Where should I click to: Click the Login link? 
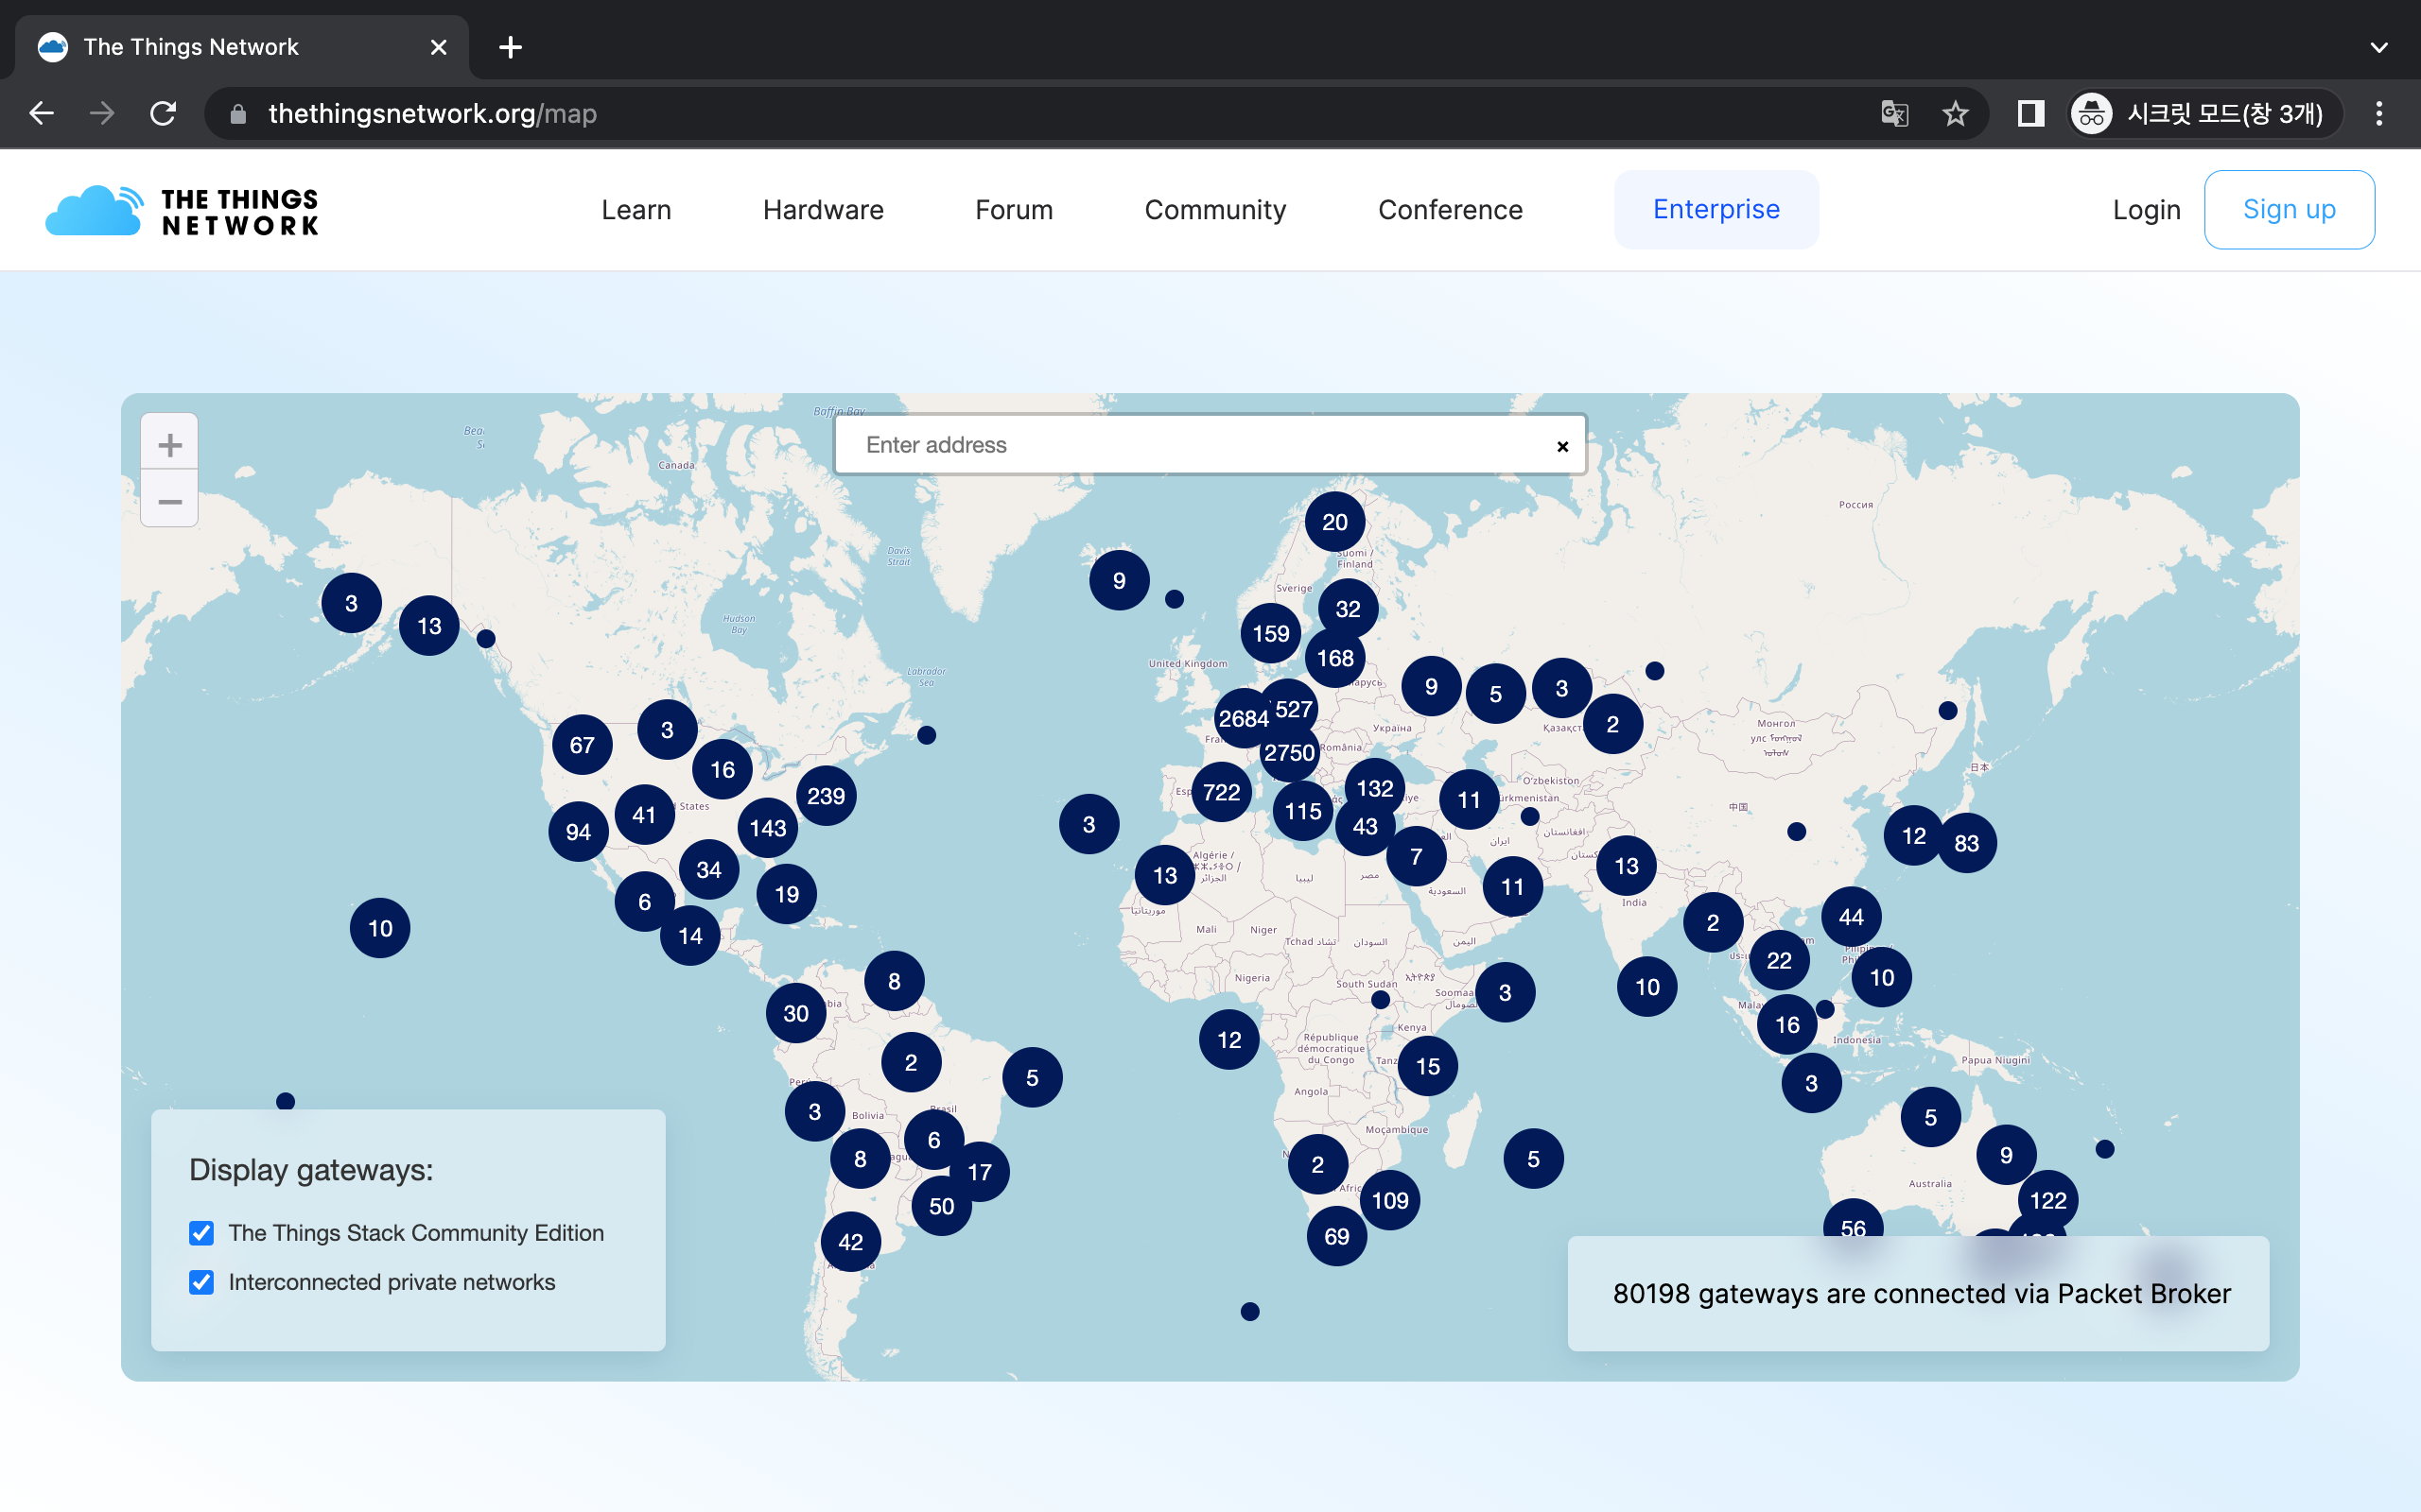pos(2147,210)
